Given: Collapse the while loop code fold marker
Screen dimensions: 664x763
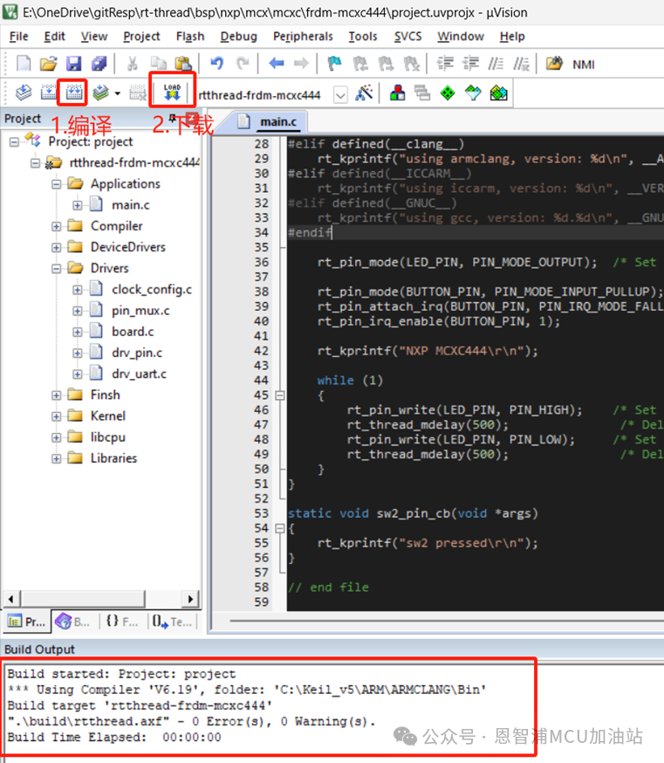Looking at the screenshot, I should (x=279, y=395).
